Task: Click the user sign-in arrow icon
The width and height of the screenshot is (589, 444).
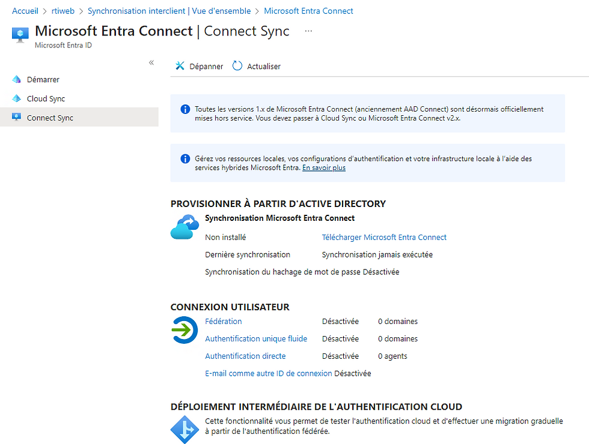Action: coord(185,330)
